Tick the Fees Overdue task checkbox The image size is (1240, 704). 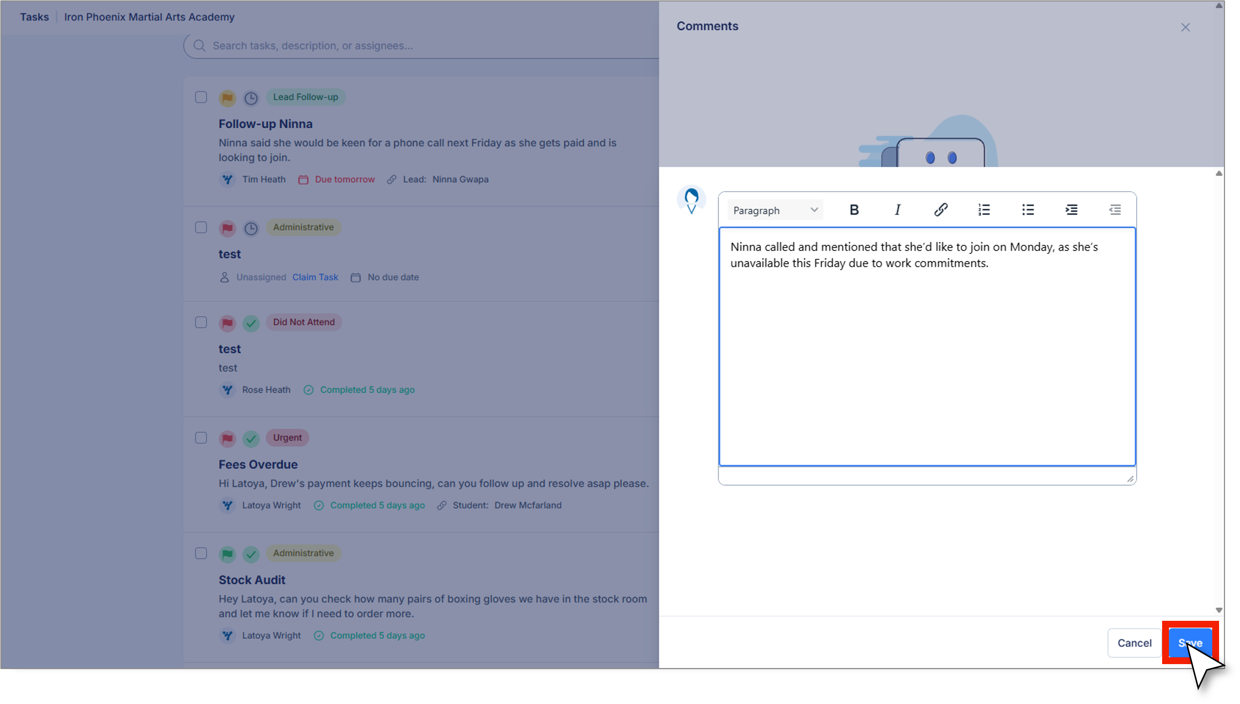pos(201,438)
